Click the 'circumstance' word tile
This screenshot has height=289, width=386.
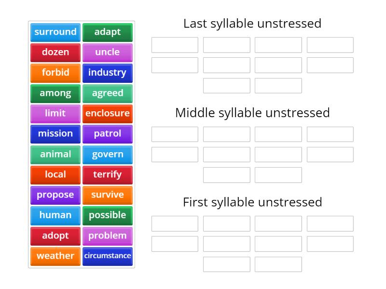[107, 256]
